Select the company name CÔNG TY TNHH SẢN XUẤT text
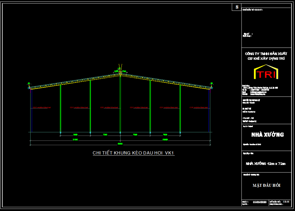 coord(266,54)
